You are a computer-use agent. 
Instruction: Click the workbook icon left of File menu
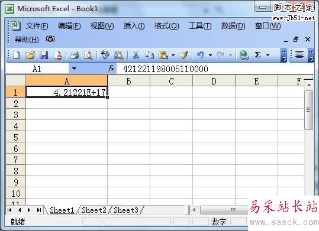pos(15,25)
